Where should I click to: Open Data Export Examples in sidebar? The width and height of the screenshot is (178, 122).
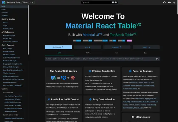tap(10, 61)
